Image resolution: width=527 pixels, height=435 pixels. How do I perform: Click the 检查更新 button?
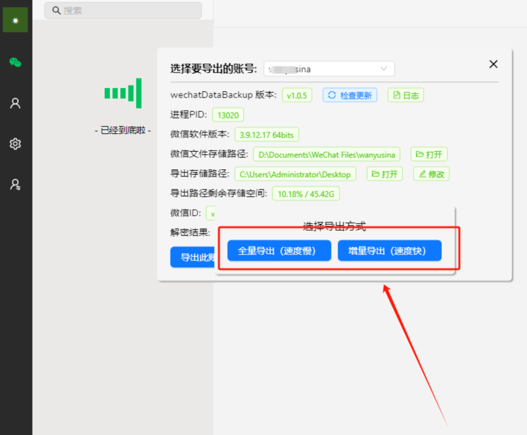350,95
